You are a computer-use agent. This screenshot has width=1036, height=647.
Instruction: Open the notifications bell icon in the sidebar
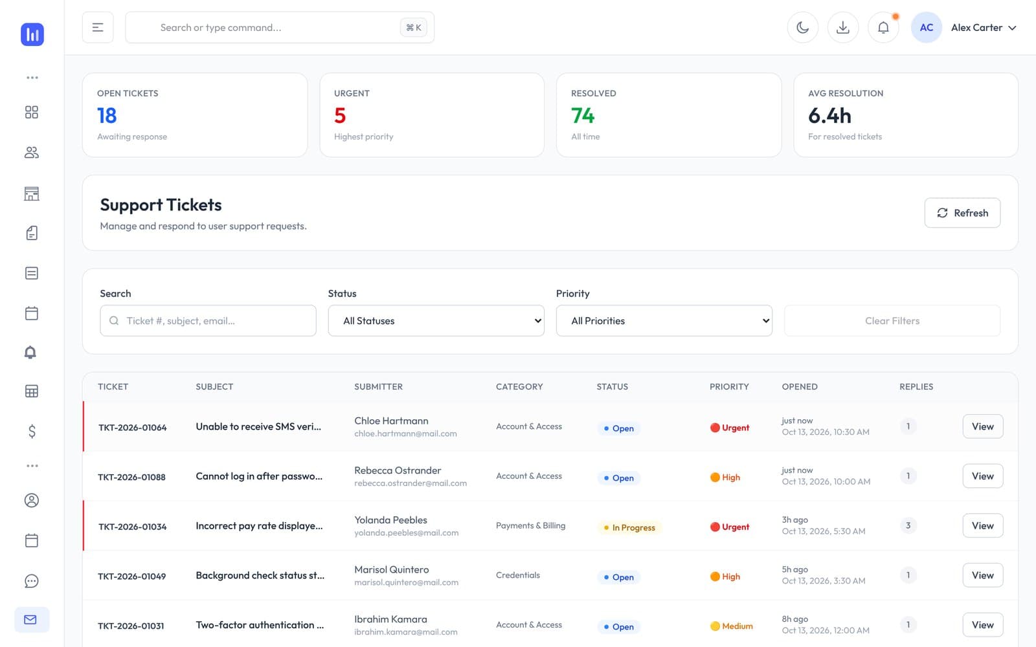point(30,353)
